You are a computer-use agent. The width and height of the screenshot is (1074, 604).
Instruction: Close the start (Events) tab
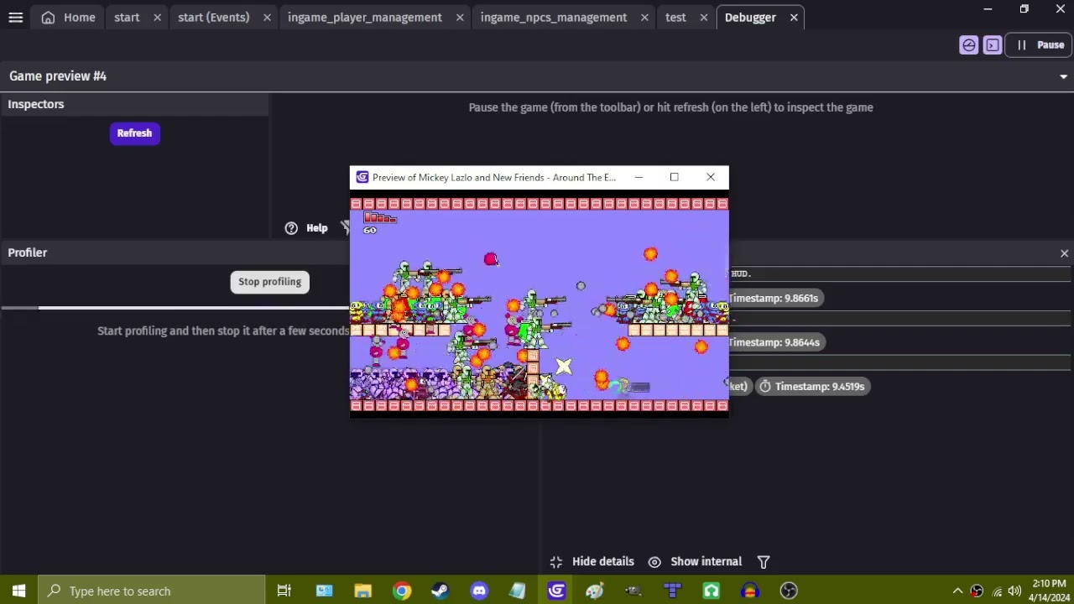tap(267, 18)
